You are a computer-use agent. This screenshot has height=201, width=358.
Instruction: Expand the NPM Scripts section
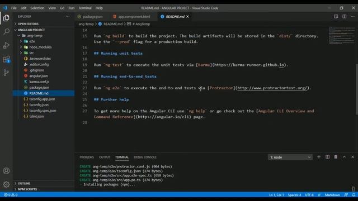(44, 189)
